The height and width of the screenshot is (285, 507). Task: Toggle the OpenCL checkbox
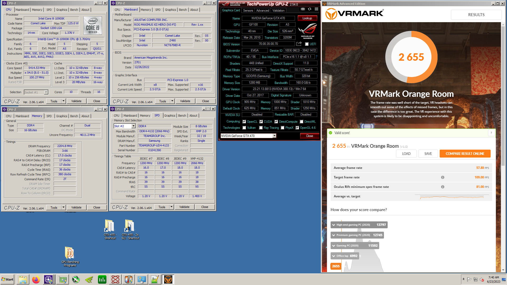pos(244,122)
